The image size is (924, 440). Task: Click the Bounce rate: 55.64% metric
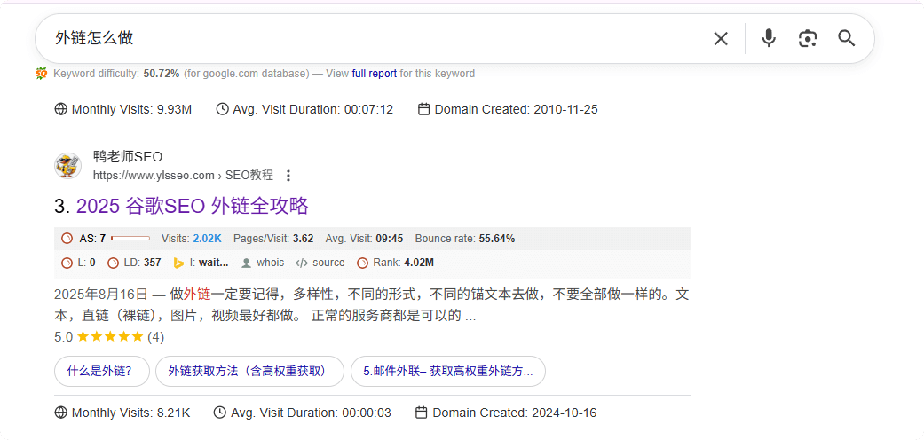[465, 239]
